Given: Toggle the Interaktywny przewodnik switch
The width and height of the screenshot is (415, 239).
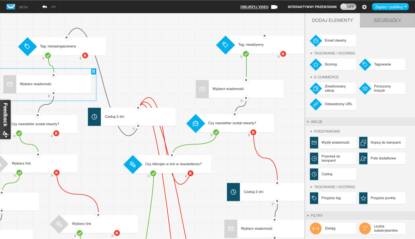Looking at the screenshot, I should pyautogui.click(x=348, y=7).
